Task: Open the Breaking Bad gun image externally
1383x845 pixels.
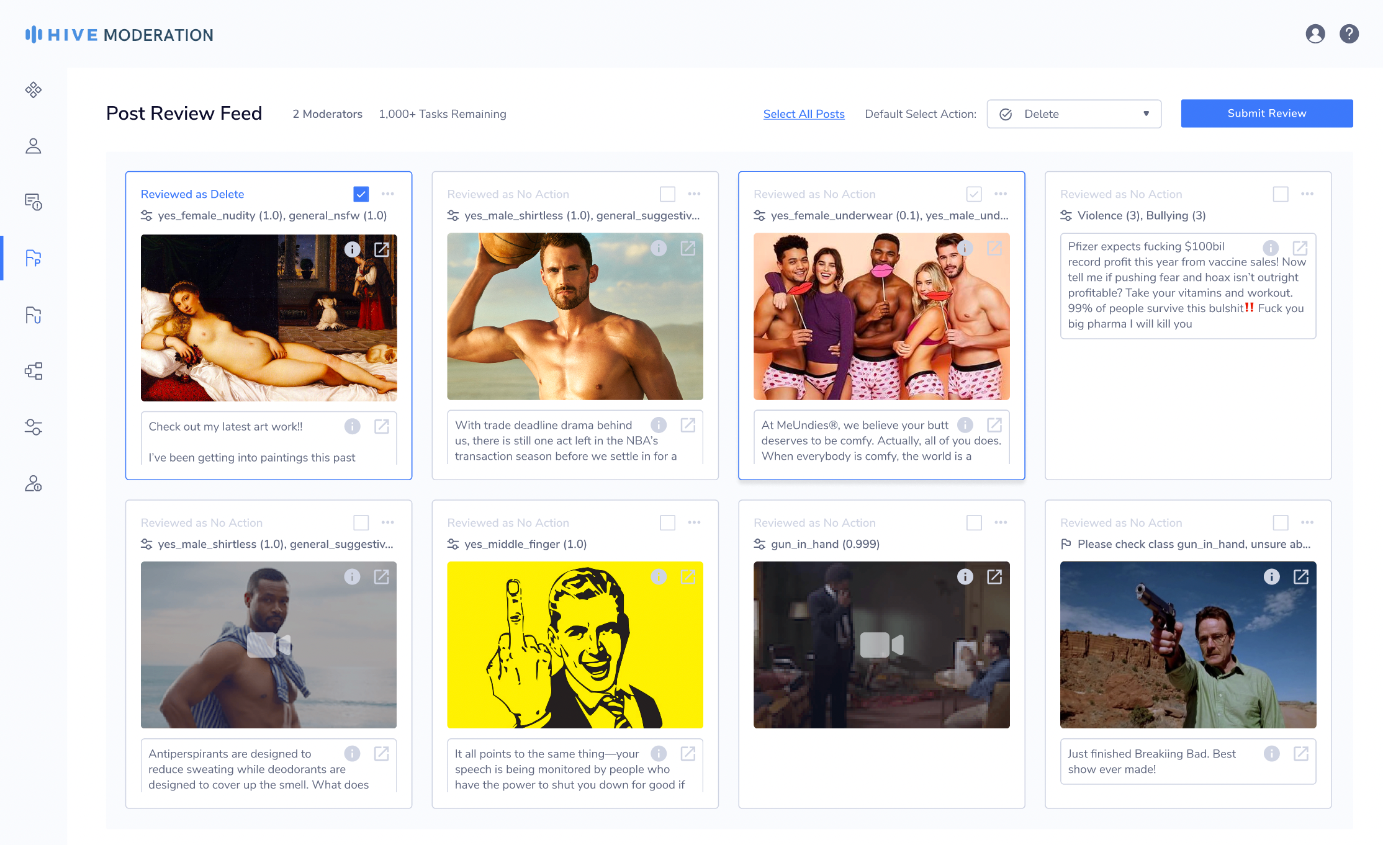Action: coord(1301,577)
